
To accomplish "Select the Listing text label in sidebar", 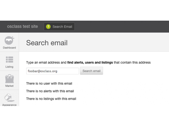I will pos(10,67).
